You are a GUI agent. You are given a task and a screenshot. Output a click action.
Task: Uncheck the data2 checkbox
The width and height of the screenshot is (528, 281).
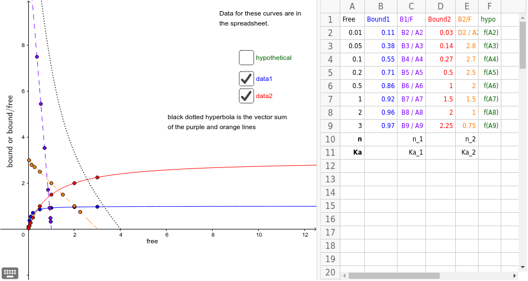click(x=247, y=96)
